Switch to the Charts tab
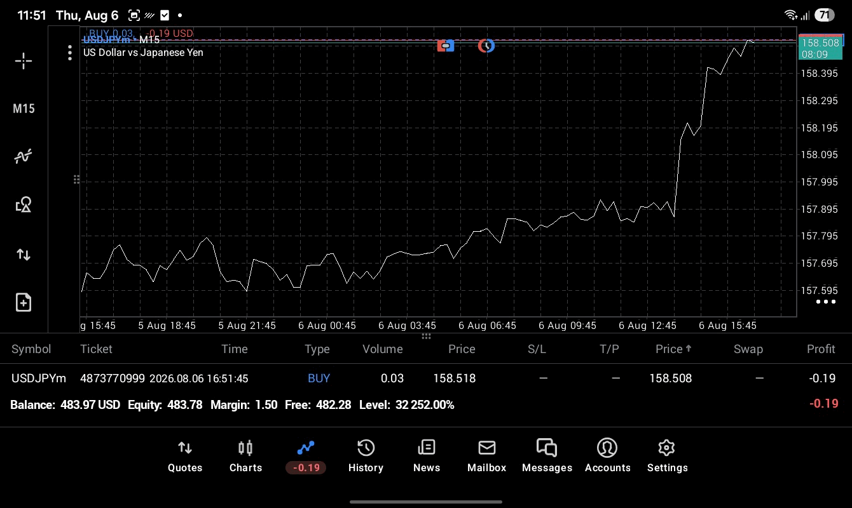The image size is (852, 508). 245,457
